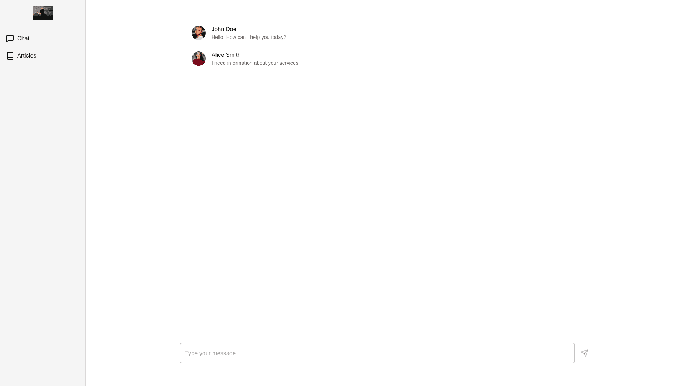Click the word "Articles" in the sidebar
This screenshot has width=686, height=386.
[27, 56]
